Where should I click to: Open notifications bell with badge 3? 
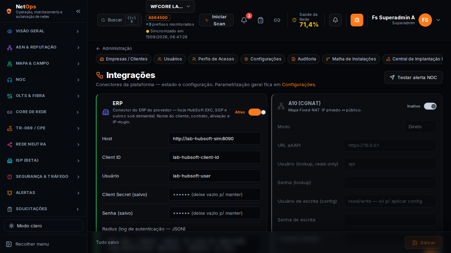tap(244, 20)
